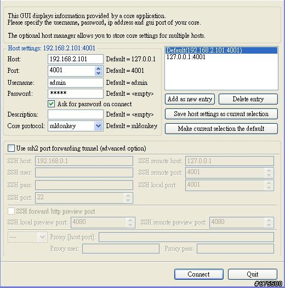The height and width of the screenshot is (288, 285).
Task: Open the Core protocol dropdown
Action: (98, 126)
